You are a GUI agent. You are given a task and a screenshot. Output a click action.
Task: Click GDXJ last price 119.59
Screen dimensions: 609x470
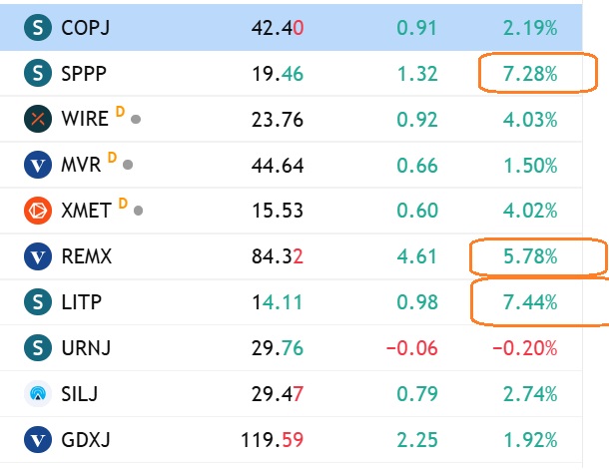(x=272, y=440)
